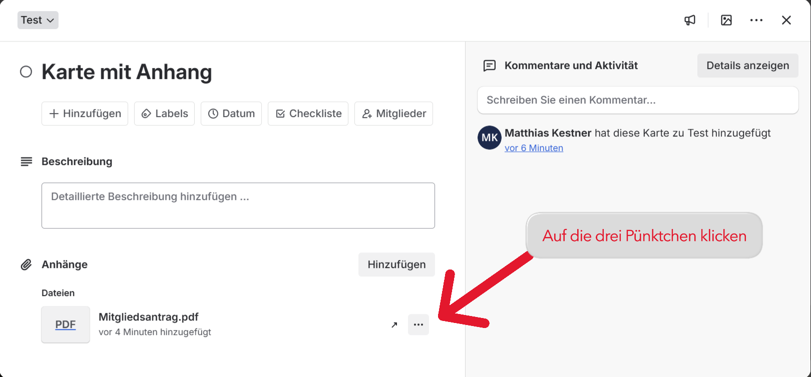Click into the comment input field

(637, 100)
